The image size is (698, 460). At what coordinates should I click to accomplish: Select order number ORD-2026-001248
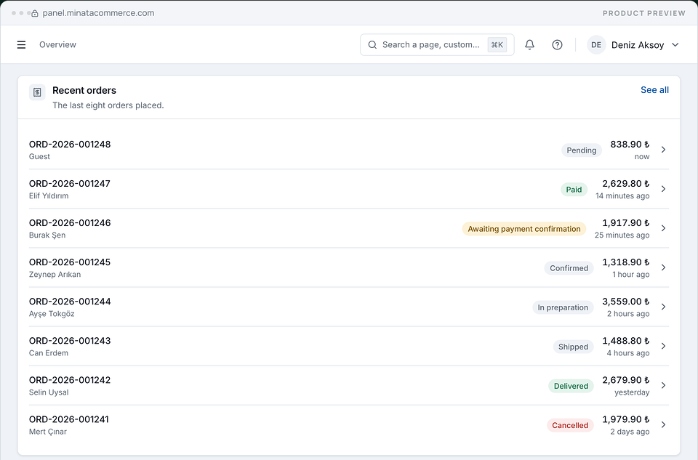[x=70, y=144]
